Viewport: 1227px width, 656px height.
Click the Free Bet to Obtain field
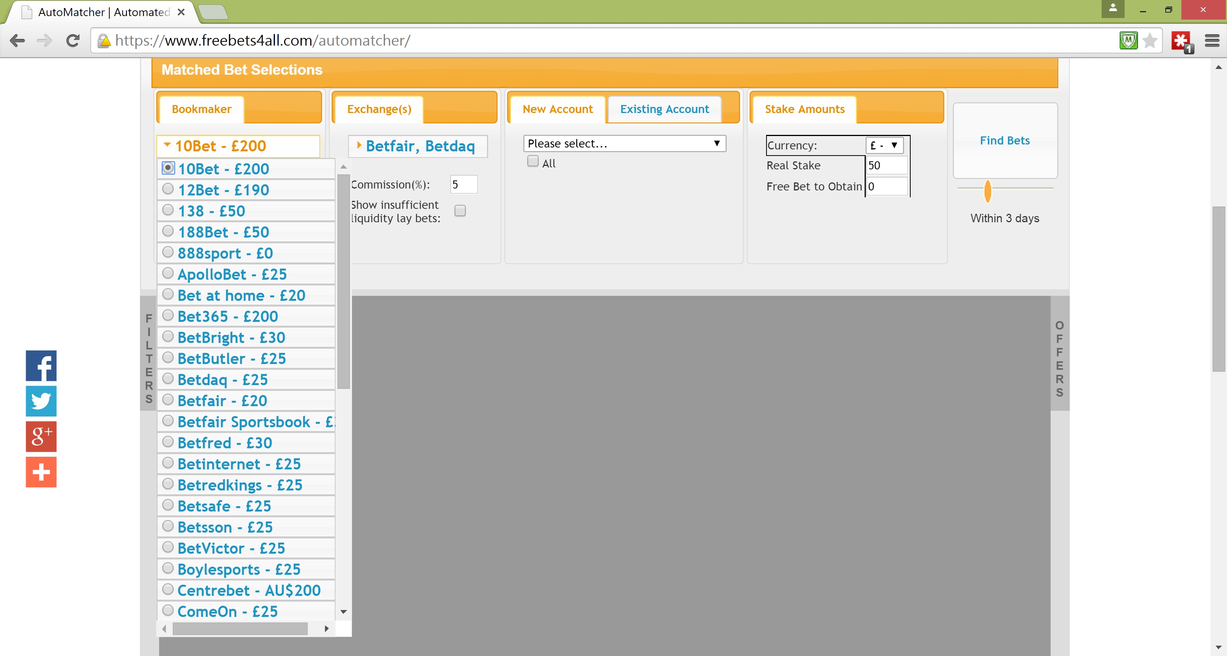click(x=887, y=187)
